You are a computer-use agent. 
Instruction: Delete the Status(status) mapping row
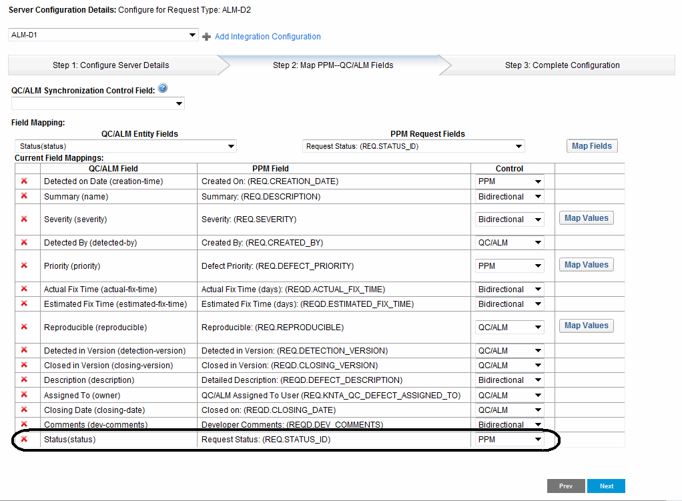pos(24,440)
